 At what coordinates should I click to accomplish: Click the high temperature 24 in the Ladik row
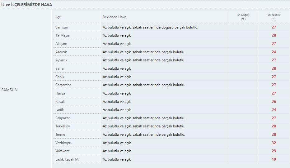[274, 110]
